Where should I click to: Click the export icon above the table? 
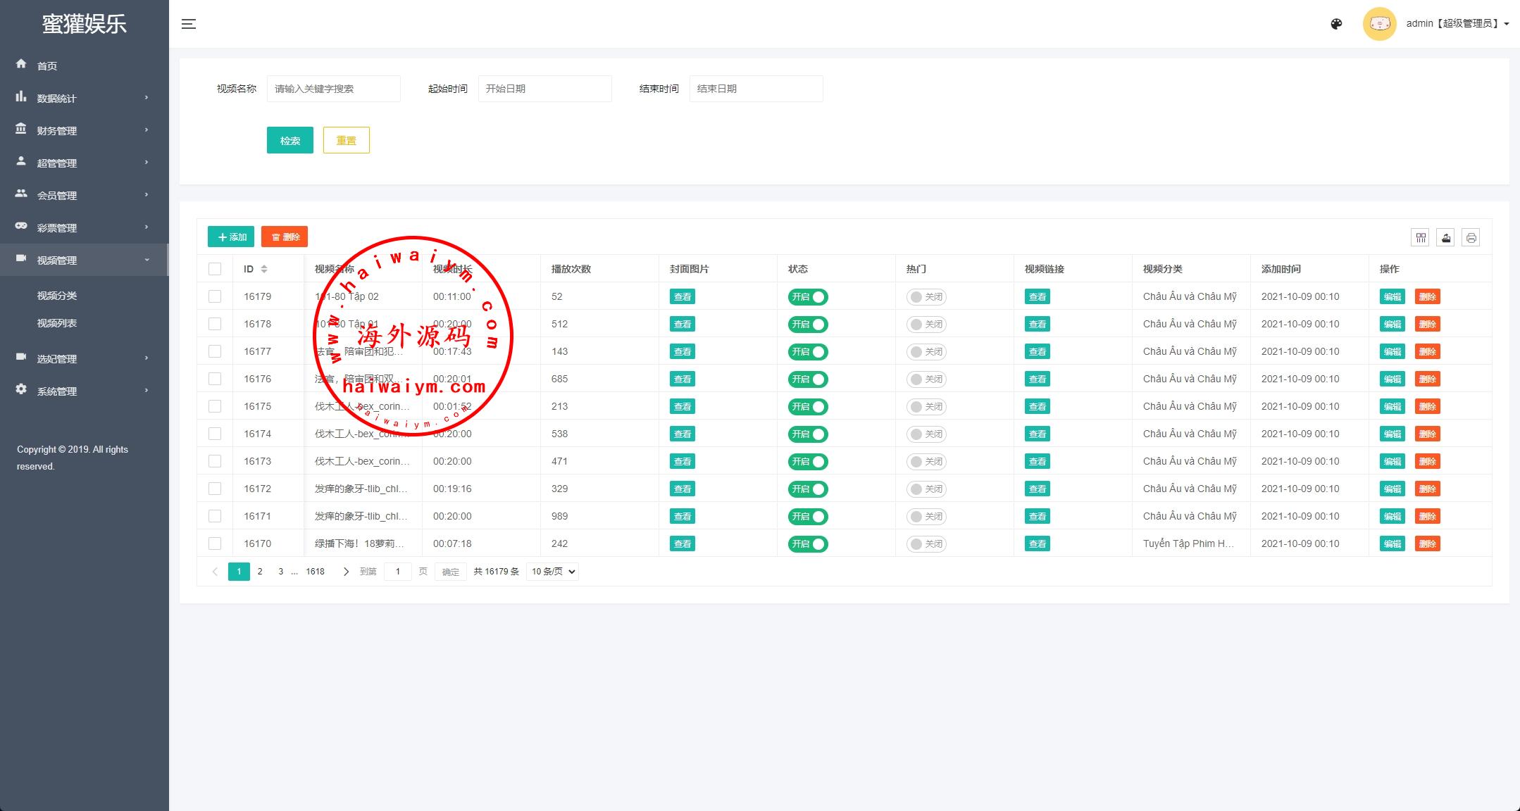(x=1445, y=237)
